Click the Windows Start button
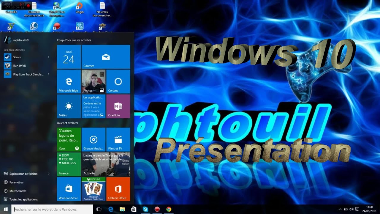 point(6,209)
